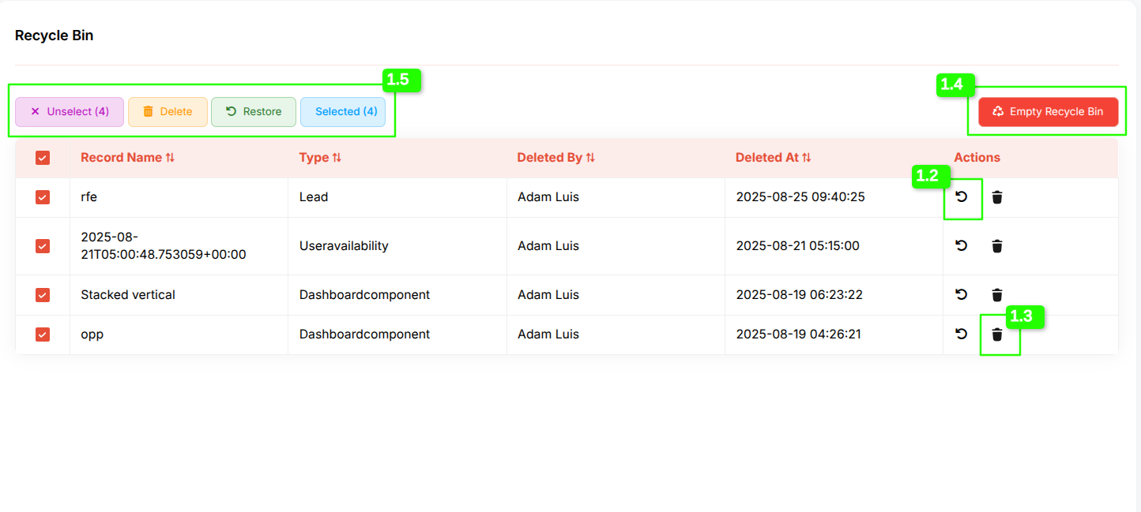Image resolution: width=1141 pixels, height=512 pixels.
Task: Click the Lead type cell
Action: [314, 197]
